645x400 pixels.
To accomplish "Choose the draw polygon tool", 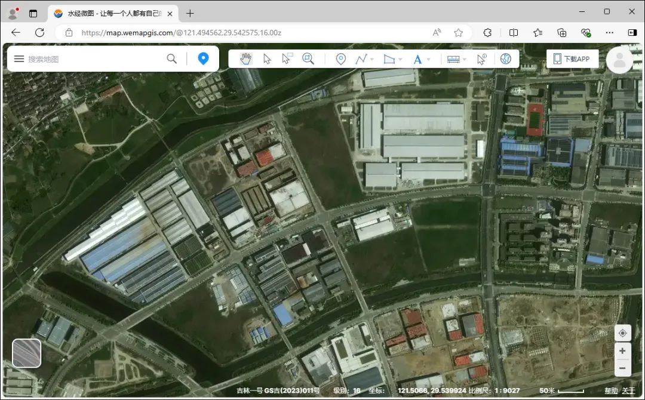I will (x=389, y=59).
